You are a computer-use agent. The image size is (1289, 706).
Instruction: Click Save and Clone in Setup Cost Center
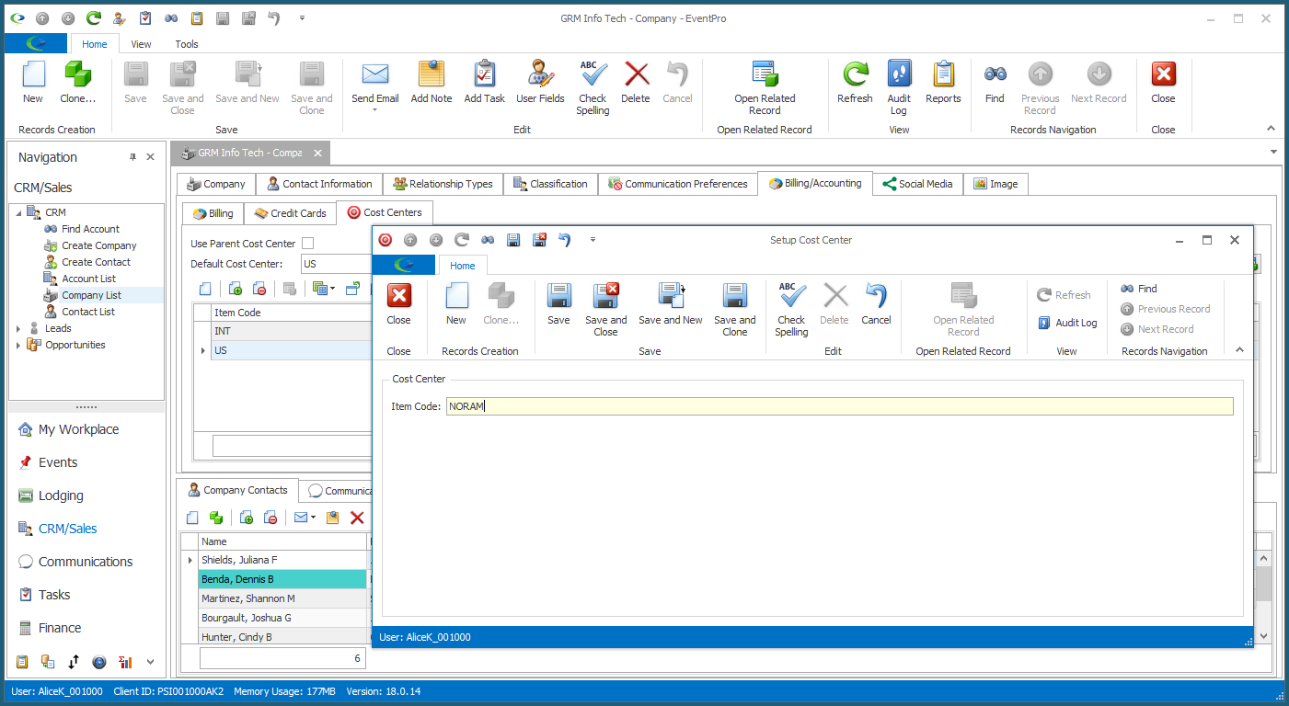[x=734, y=310]
